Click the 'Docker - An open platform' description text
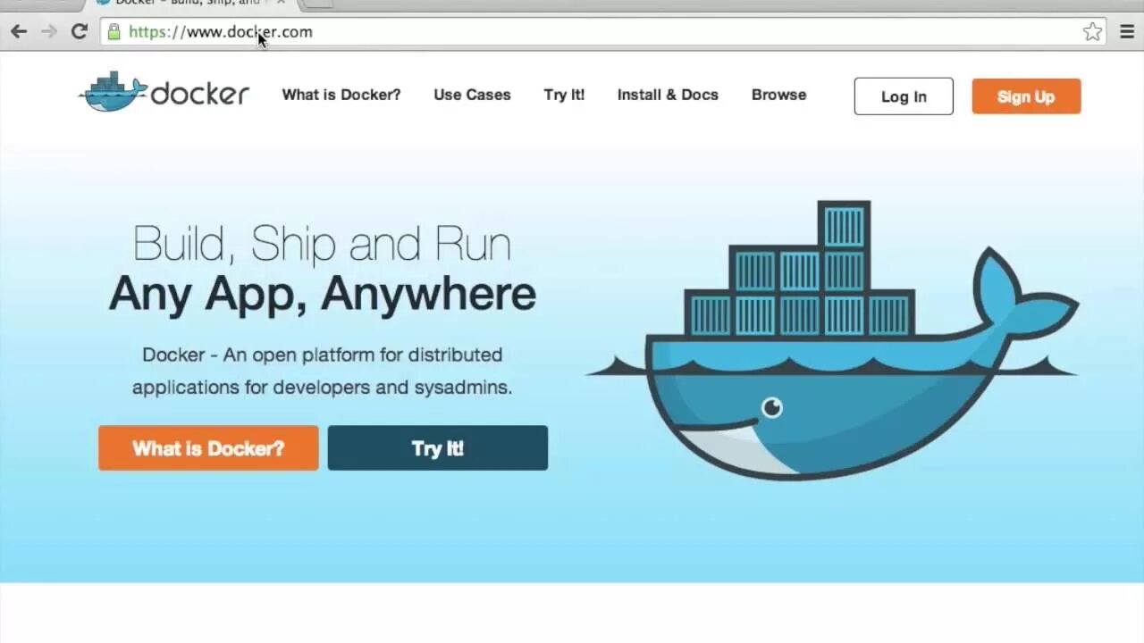The height and width of the screenshot is (643, 1144). tap(322, 371)
